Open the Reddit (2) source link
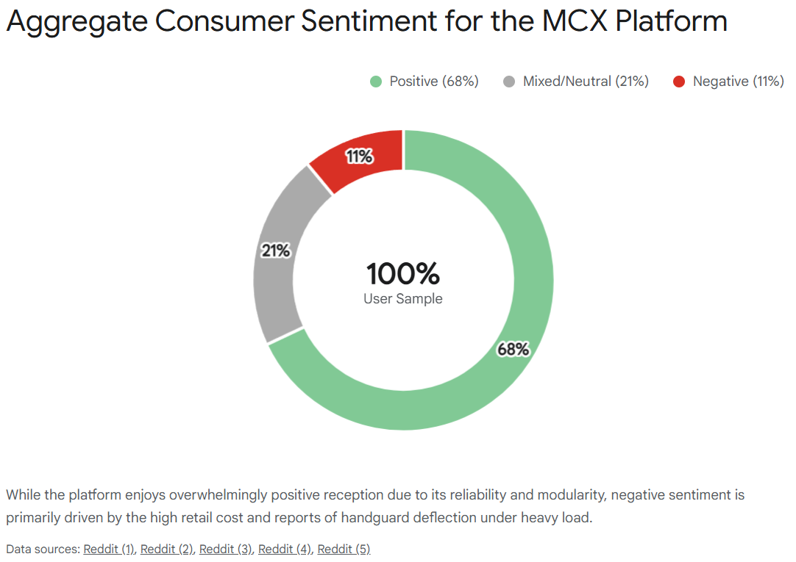This screenshot has height=562, width=796. click(167, 549)
